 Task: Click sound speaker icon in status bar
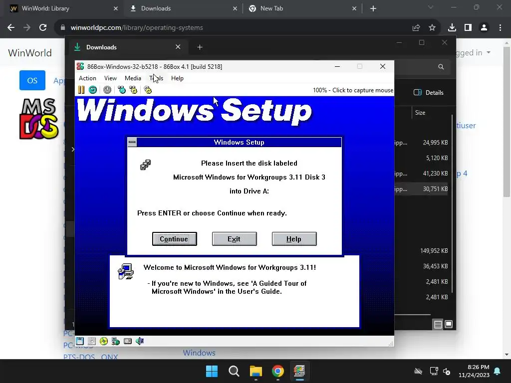click(x=140, y=341)
